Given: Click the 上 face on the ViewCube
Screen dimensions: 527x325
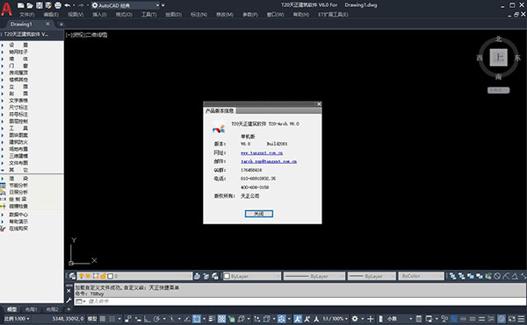Looking at the screenshot, I should [498, 58].
